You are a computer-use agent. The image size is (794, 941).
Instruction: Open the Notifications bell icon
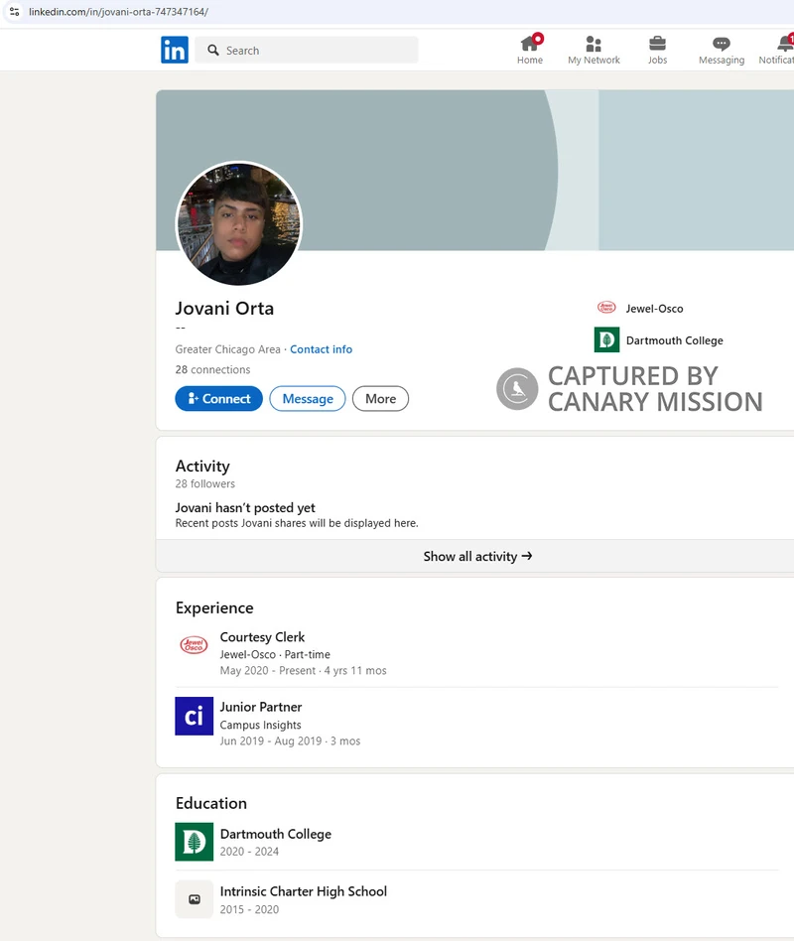click(x=784, y=44)
